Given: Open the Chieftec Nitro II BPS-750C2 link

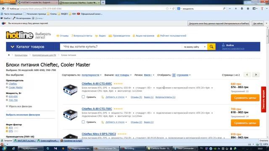Looking at the screenshot, I should (x=99, y=134).
